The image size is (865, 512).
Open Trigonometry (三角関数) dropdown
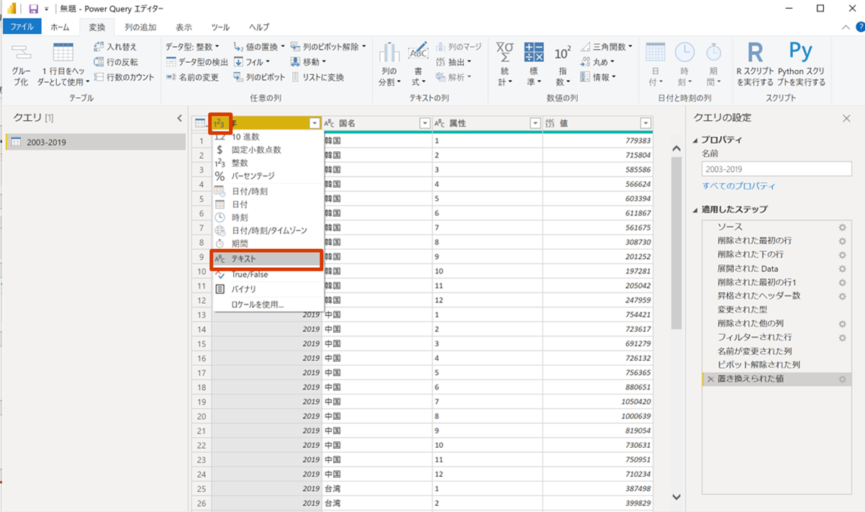click(607, 47)
